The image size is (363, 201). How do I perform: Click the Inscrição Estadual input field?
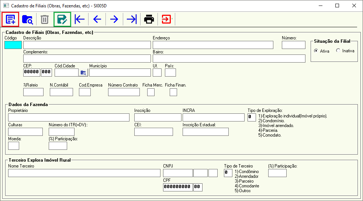coord(205,132)
